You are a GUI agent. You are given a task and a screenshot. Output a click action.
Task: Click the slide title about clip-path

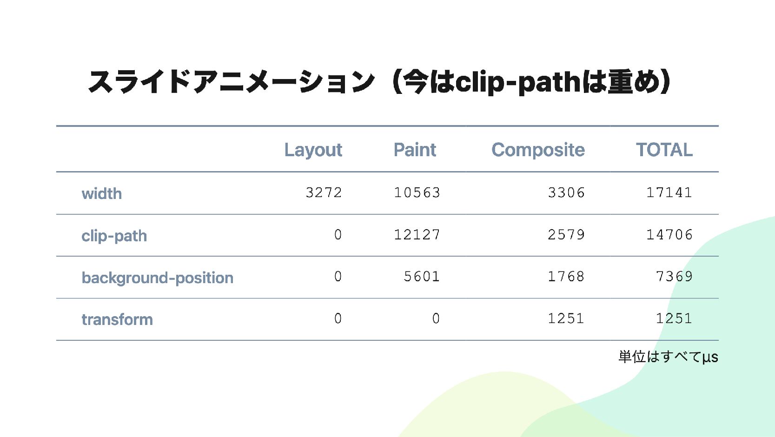(x=379, y=82)
